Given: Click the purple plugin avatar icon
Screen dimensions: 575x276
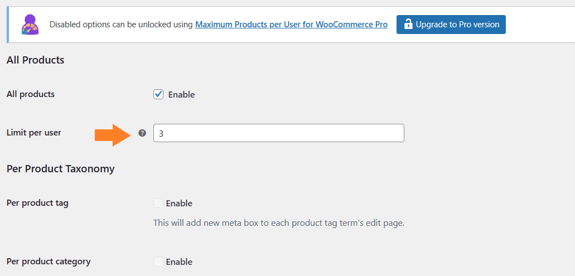Looking at the screenshot, I should 30,25.
